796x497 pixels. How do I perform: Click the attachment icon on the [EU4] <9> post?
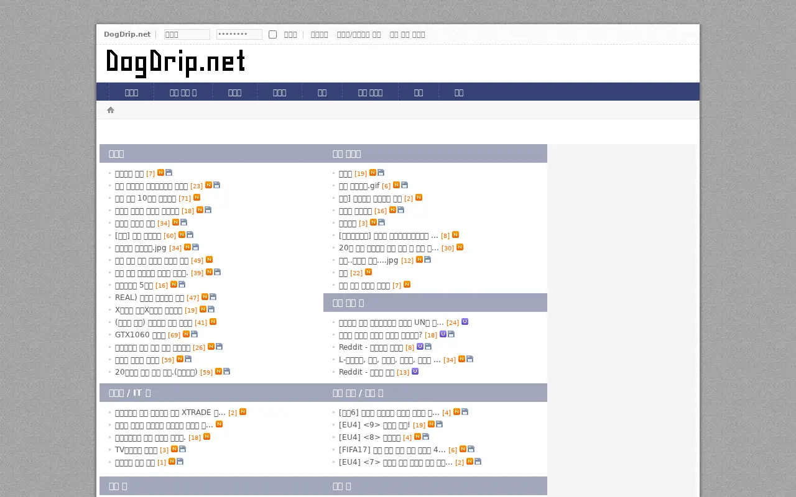point(439,424)
